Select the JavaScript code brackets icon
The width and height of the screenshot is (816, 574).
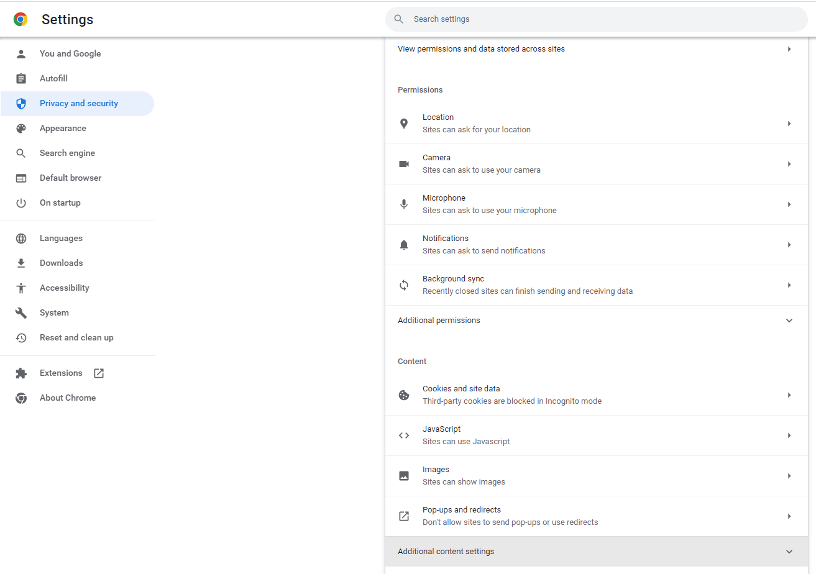(404, 435)
